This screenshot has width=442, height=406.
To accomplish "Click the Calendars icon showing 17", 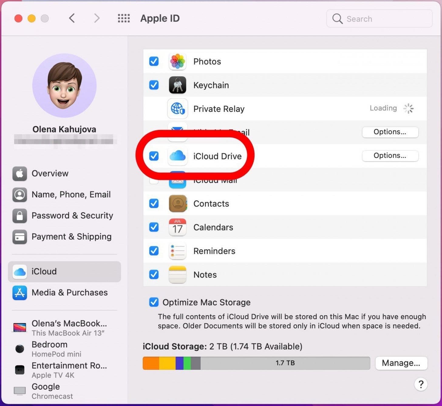I will tap(177, 227).
